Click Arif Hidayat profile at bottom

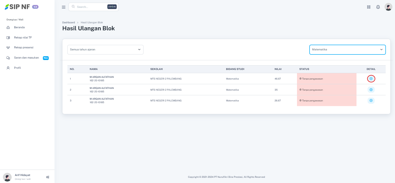click(22, 177)
